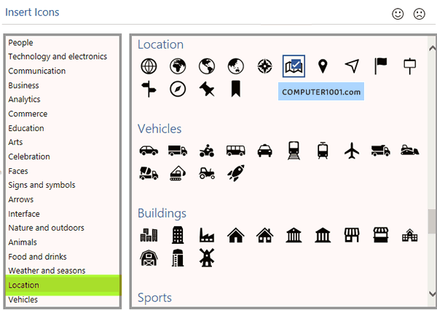Select the tractor icon
Screen dimensions: 437x310
[207, 173]
